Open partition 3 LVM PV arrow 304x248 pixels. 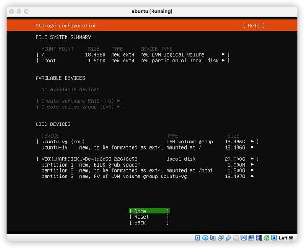point(252,176)
